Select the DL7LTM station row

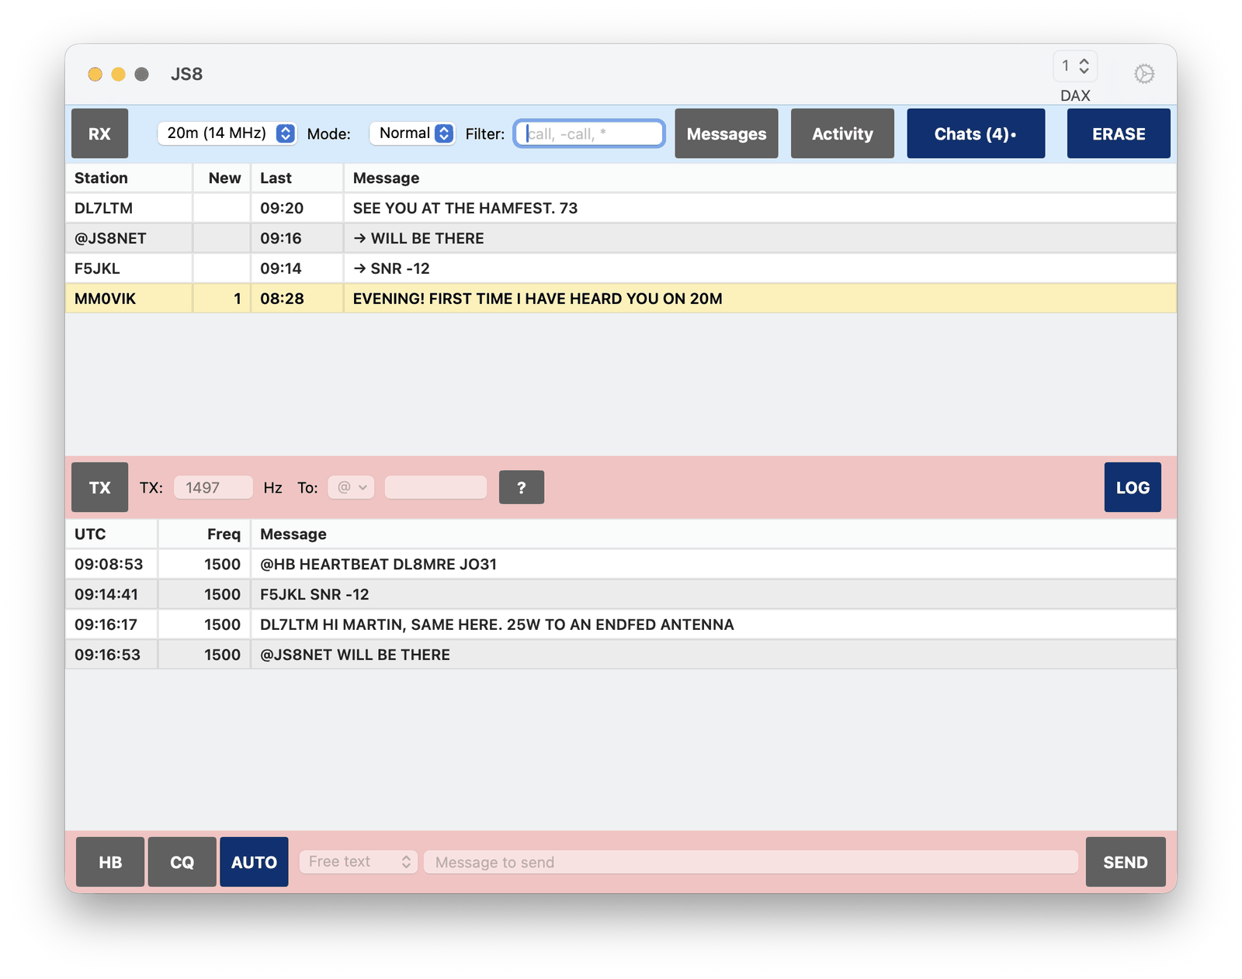pos(621,208)
